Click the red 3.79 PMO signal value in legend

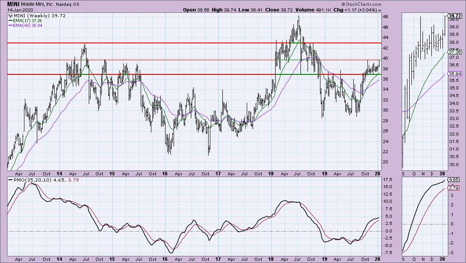(74, 180)
